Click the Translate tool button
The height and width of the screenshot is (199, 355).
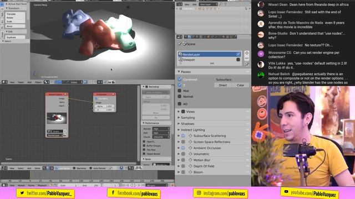(16, 14)
